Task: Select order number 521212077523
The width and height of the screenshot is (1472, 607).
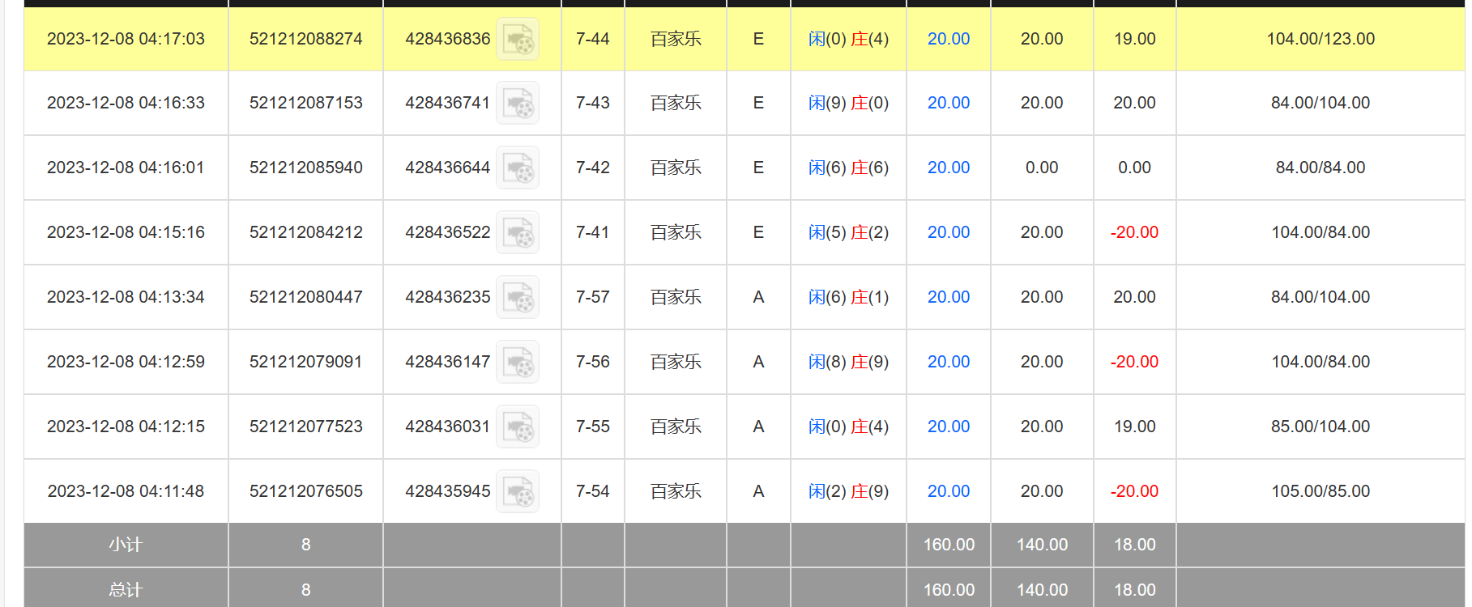Action: [306, 427]
